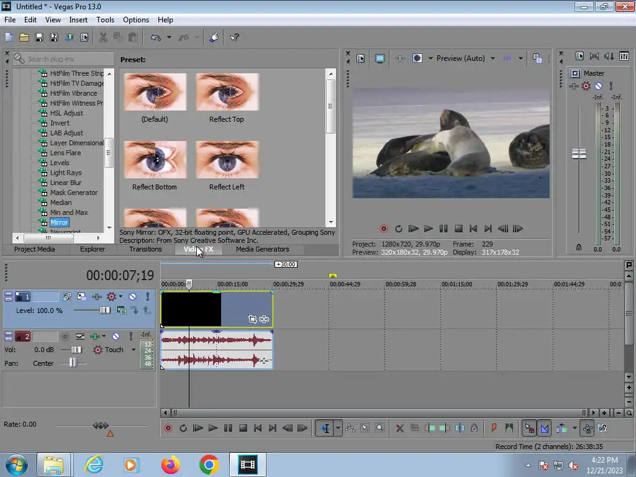Screen dimensions: 636x477
Task: Click Master volume fader handle
Action: pos(579,154)
